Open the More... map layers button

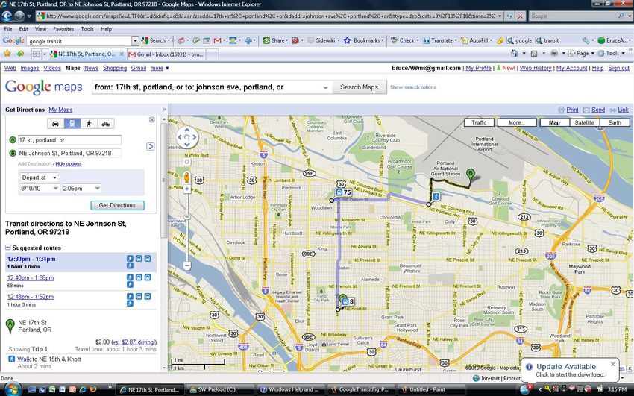click(517, 122)
